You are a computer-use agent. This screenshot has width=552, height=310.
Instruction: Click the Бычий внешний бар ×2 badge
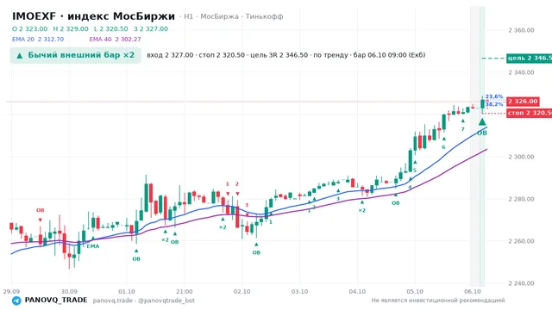click(x=76, y=55)
